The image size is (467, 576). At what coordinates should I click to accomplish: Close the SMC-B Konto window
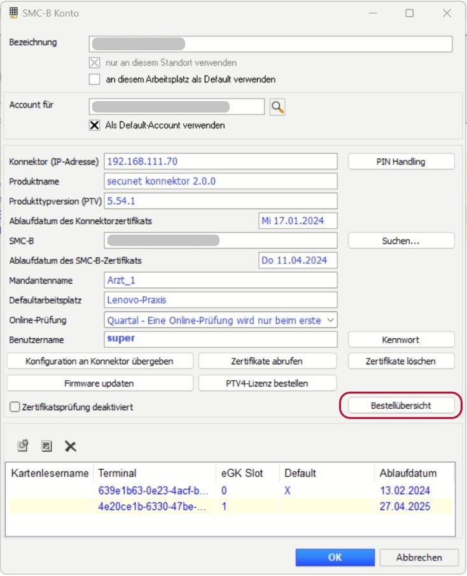click(447, 13)
